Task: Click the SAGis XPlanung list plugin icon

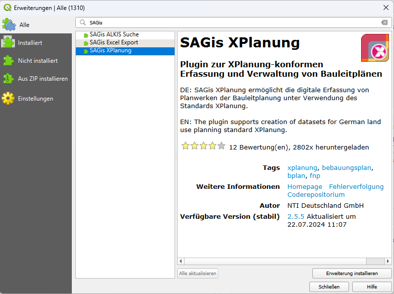Action: (86, 51)
